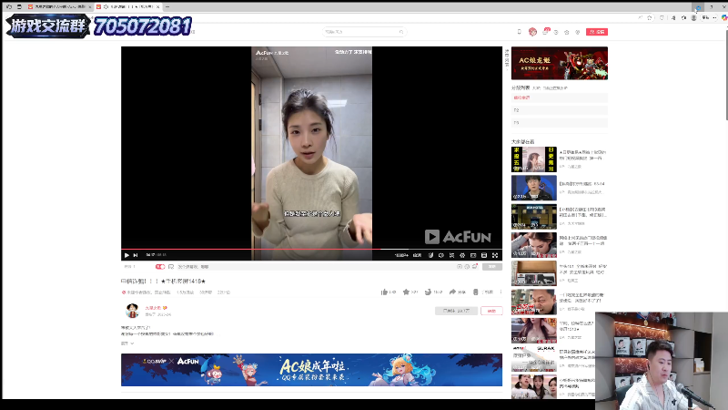Open the 1080P quality selector
The height and width of the screenshot is (410, 728).
[400, 255]
